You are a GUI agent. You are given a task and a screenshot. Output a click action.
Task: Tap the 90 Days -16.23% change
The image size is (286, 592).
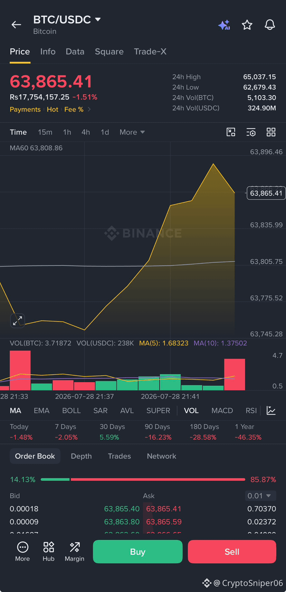coord(158,432)
